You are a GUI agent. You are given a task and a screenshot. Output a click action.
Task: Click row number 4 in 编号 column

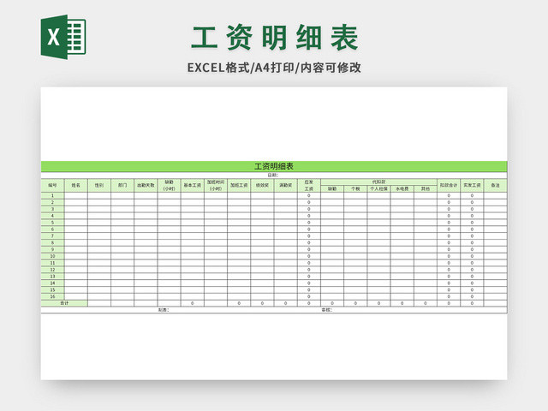53,216
